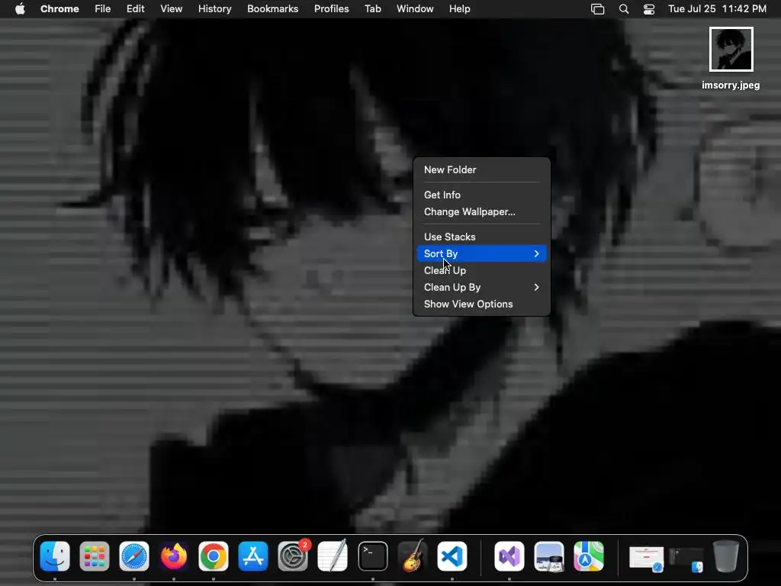Open the minimized Finder window in Dock
Image resolution: width=781 pixels, height=586 pixels.
[x=686, y=559]
